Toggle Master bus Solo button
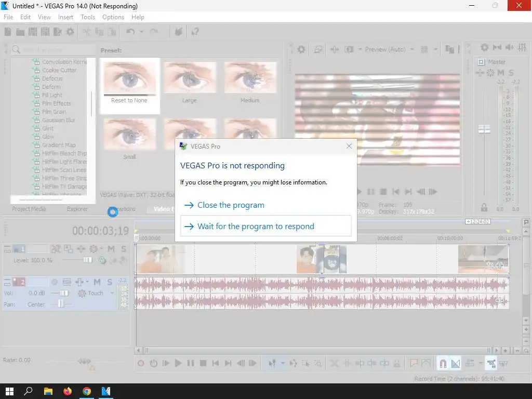 (511, 73)
